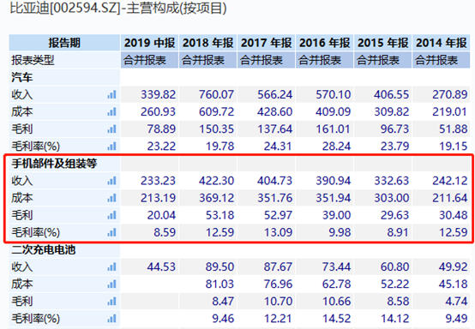The width and height of the screenshot is (475, 329).
Task: Click battery cost value 81.03
Action: [219, 284]
